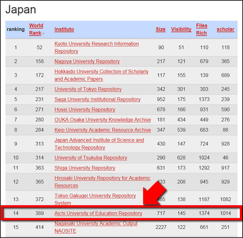This screenshot has height=238, width=243.
Task: Select ranking number 14 in Aichi row
Action: pyautogui.click(x=15, y=213)
